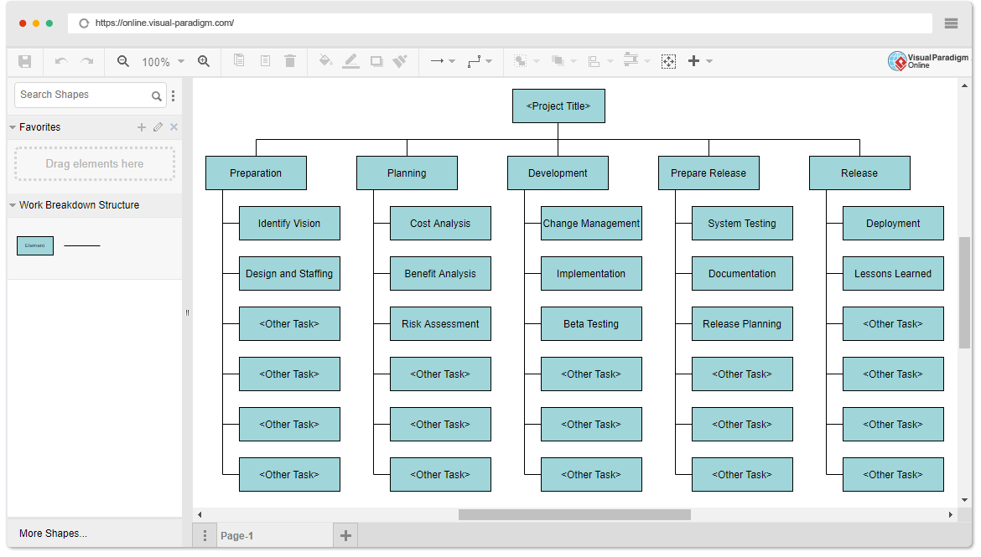This screenshot has width=981, height=557.
Task: Select the Identify Vision task box
Action: [x=289, y=223]
